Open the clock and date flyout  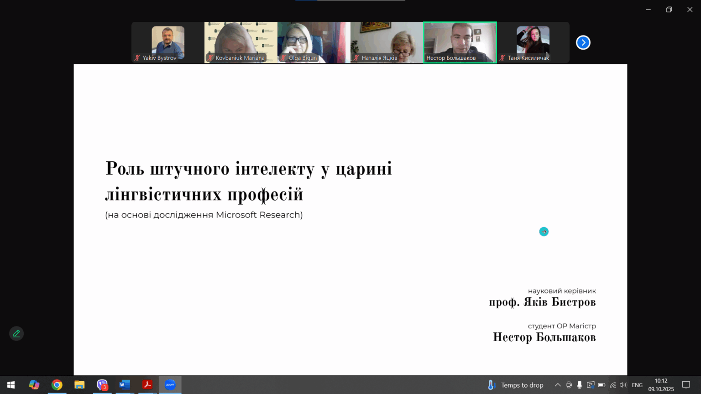[661, 385]
